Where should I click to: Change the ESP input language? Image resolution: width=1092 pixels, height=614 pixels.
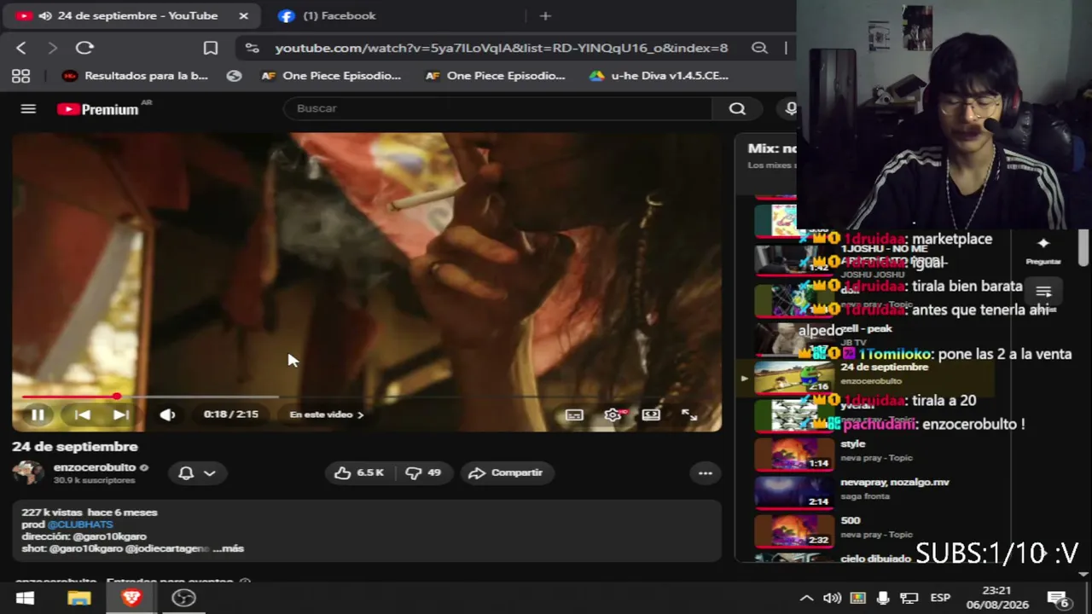tap(940, 598)
